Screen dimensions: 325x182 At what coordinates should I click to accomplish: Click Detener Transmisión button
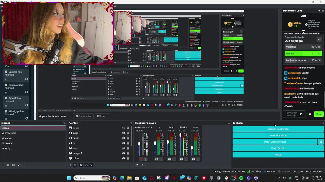click(x=278, y=129)
